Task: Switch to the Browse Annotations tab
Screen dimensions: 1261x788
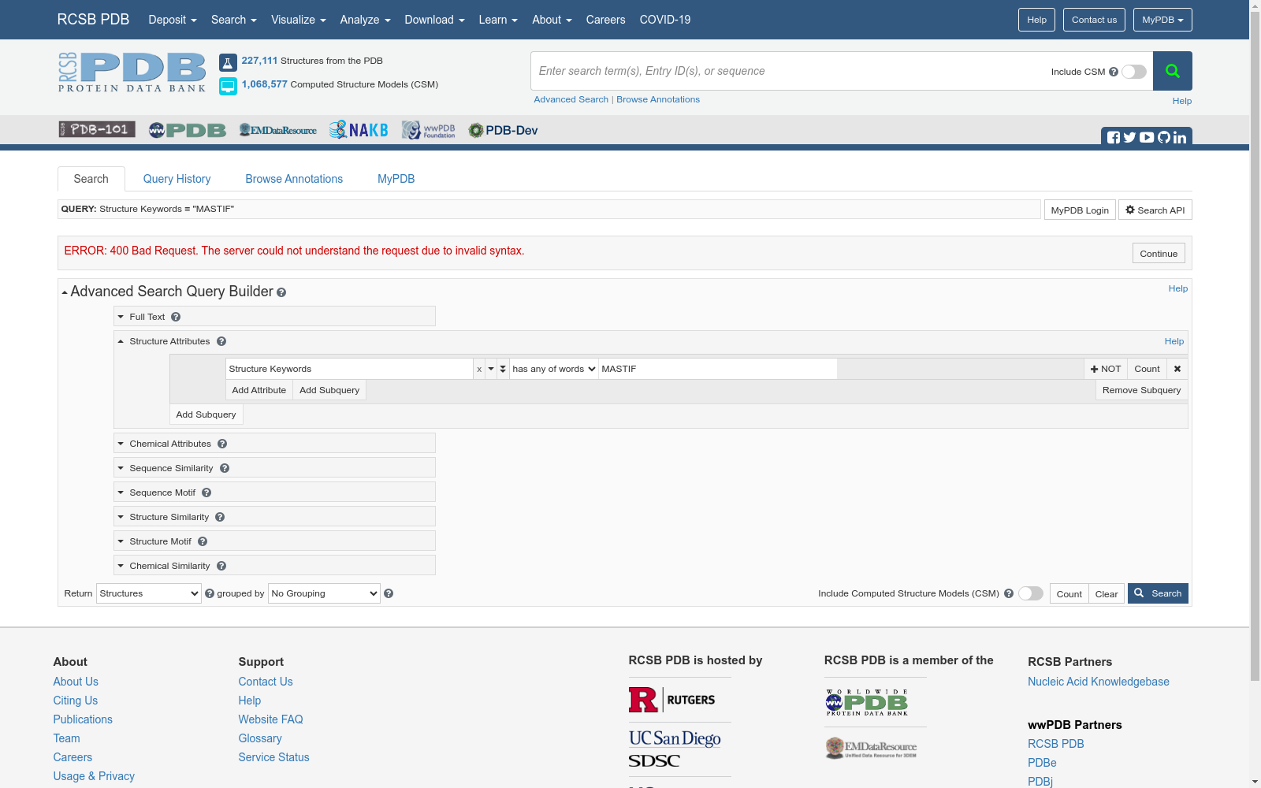Action: click(x=294, y=179)
